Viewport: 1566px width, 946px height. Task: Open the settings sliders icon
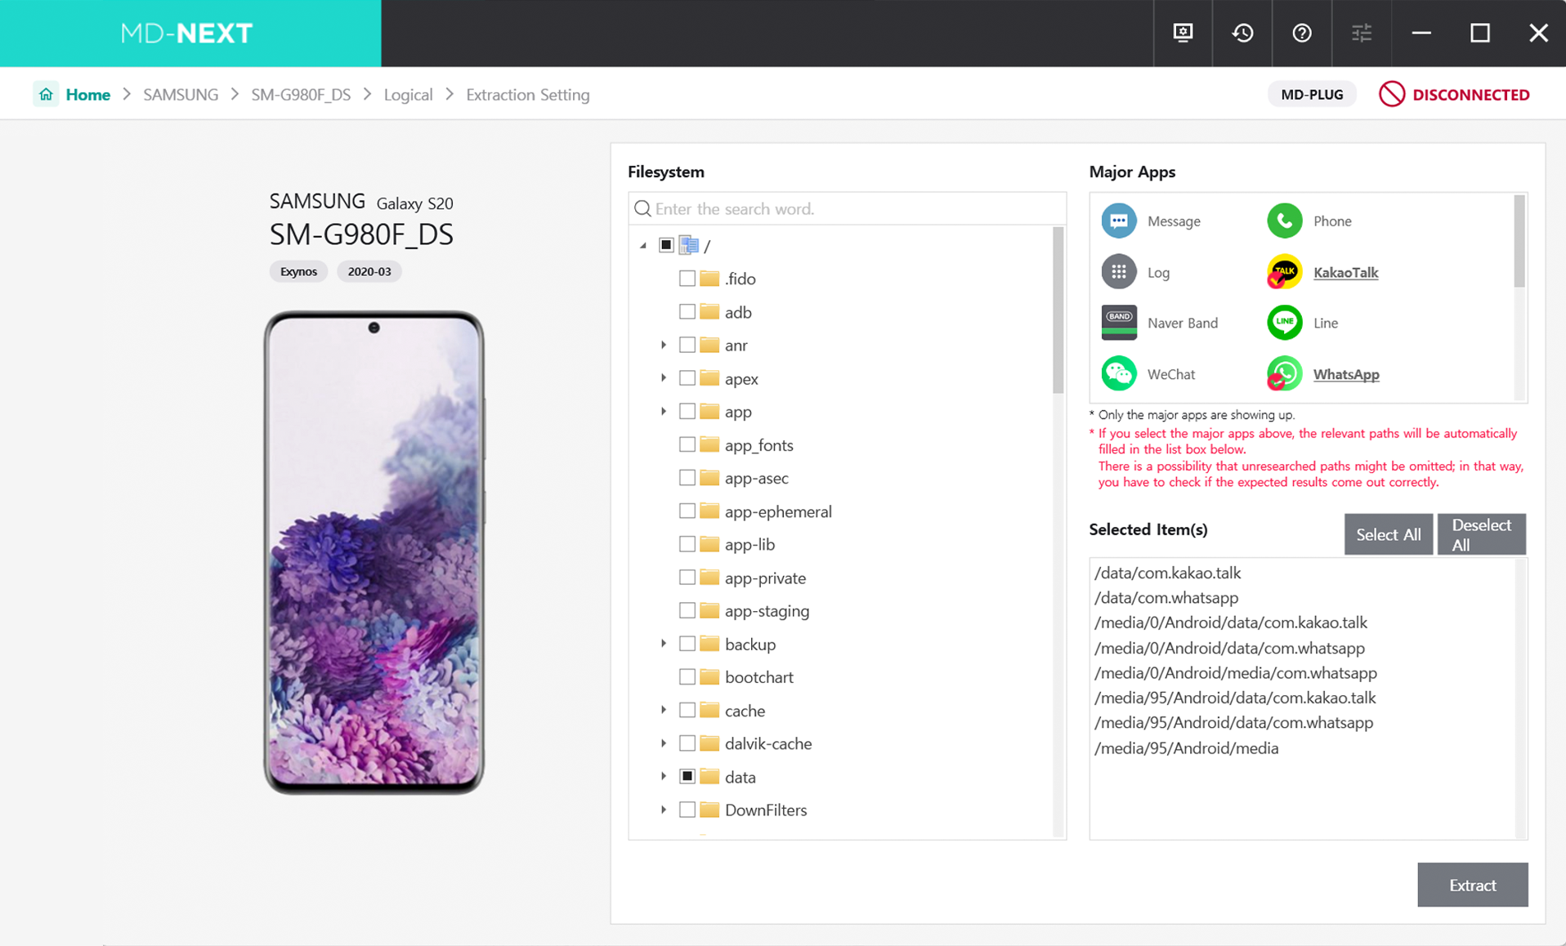tap(1362, 33)
